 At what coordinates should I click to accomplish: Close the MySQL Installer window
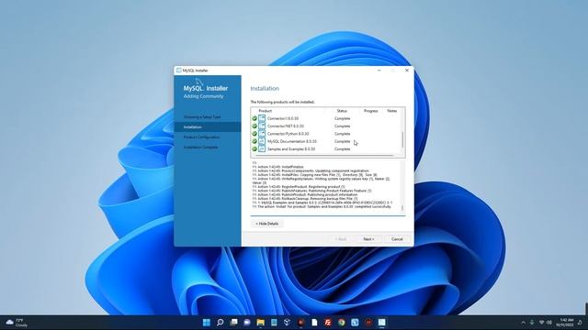407,71
